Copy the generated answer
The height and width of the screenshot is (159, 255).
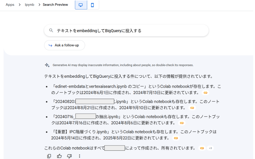(49, 156)
